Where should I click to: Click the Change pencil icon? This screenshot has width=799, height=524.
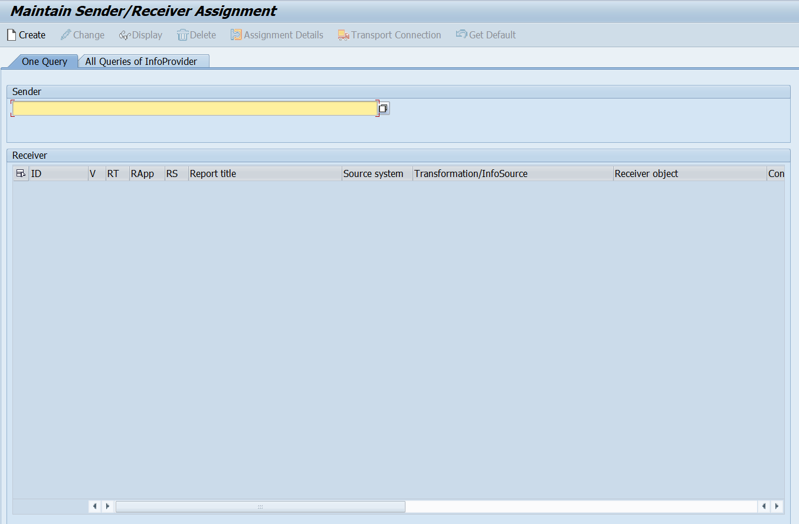click(x=66, y=35)
